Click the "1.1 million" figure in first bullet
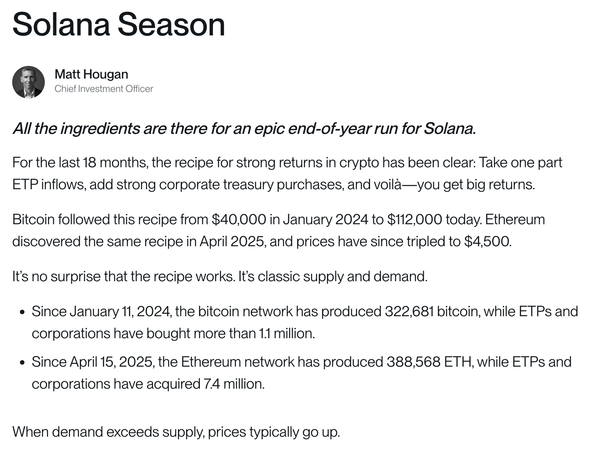Image resolution: width=596 pixels, height=455 pixels. pyautogui.click(x=286, y=334)
